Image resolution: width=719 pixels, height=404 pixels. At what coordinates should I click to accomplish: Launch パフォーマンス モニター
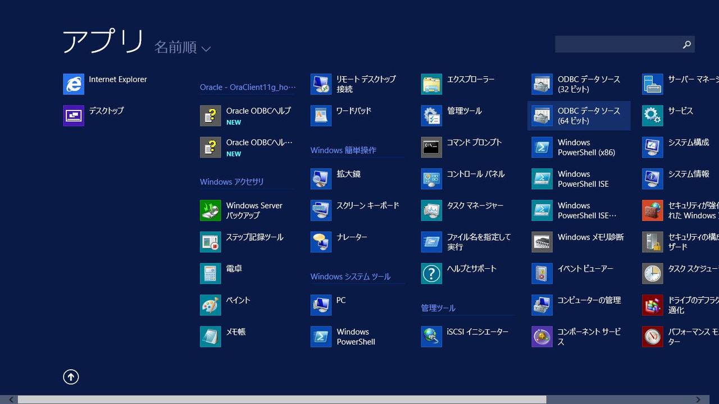point(680,337)
